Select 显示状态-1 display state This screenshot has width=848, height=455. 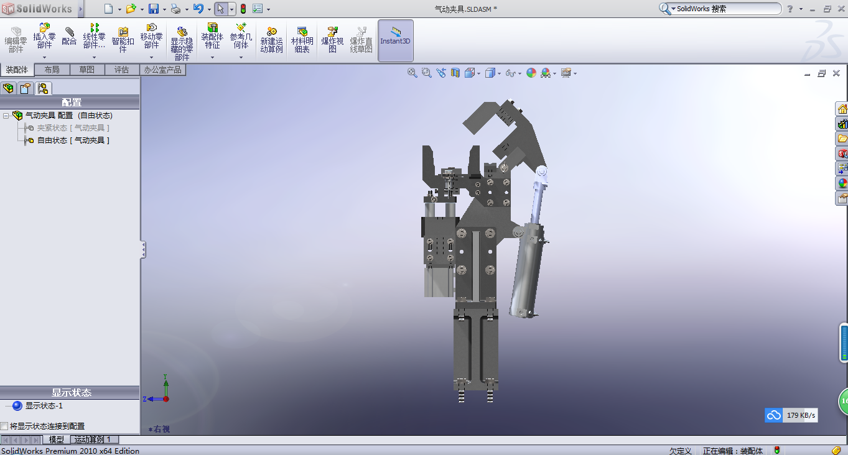coord(44,406)
